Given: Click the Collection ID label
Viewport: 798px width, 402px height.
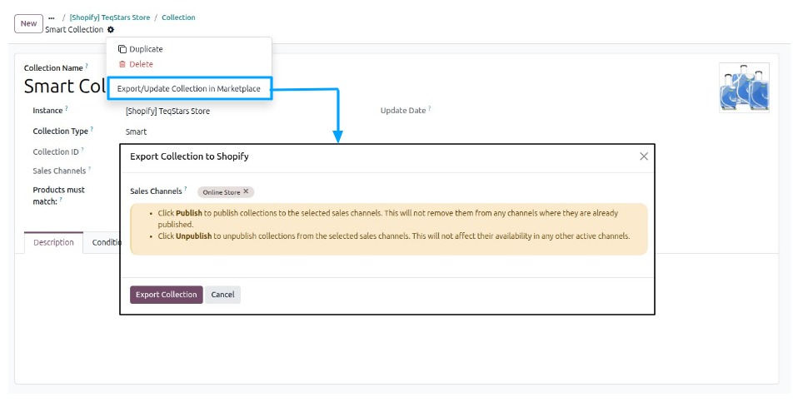Looking at the screenshot, I should point(56,152).
